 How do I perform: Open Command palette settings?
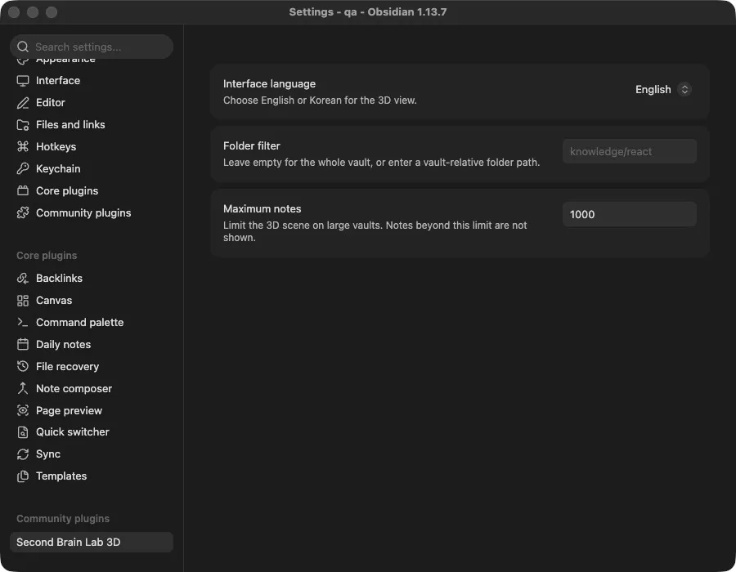pyautogui.click(x=92, y=323)
